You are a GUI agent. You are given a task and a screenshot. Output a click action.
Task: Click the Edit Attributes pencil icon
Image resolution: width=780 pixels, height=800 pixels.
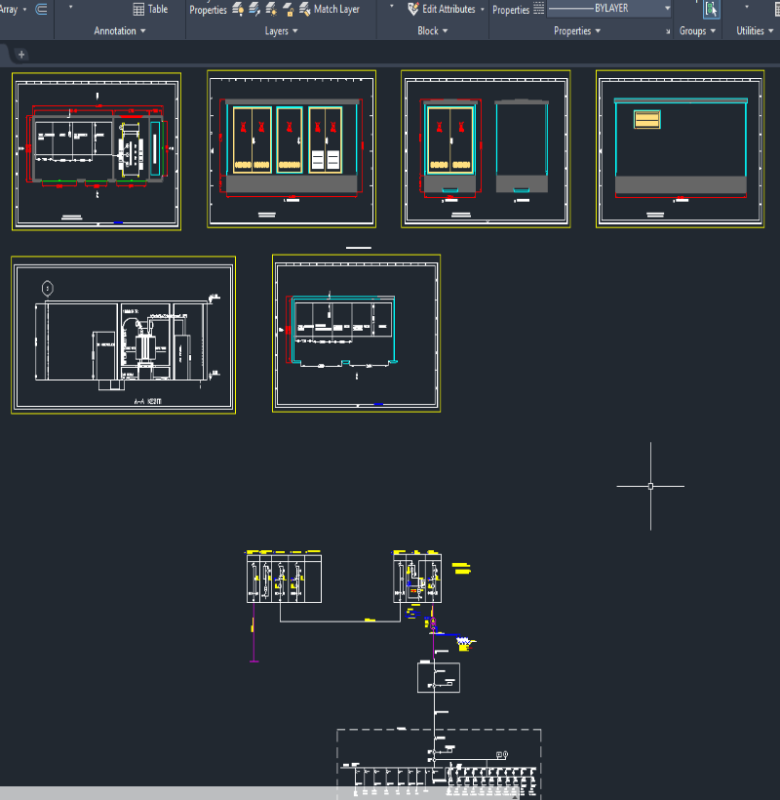click(x=413, y=9)
